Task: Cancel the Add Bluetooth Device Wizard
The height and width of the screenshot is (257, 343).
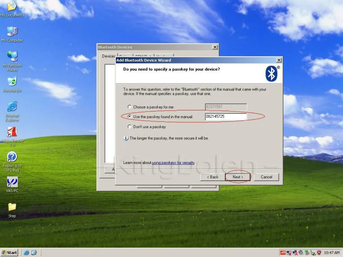Action: point(267,177)
